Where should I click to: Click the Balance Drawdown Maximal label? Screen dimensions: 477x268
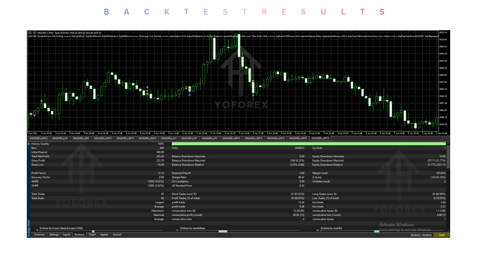coord(188,160)
